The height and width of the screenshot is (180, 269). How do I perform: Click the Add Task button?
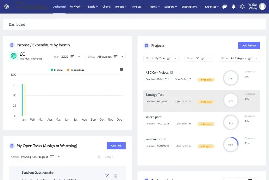(116, 146)
